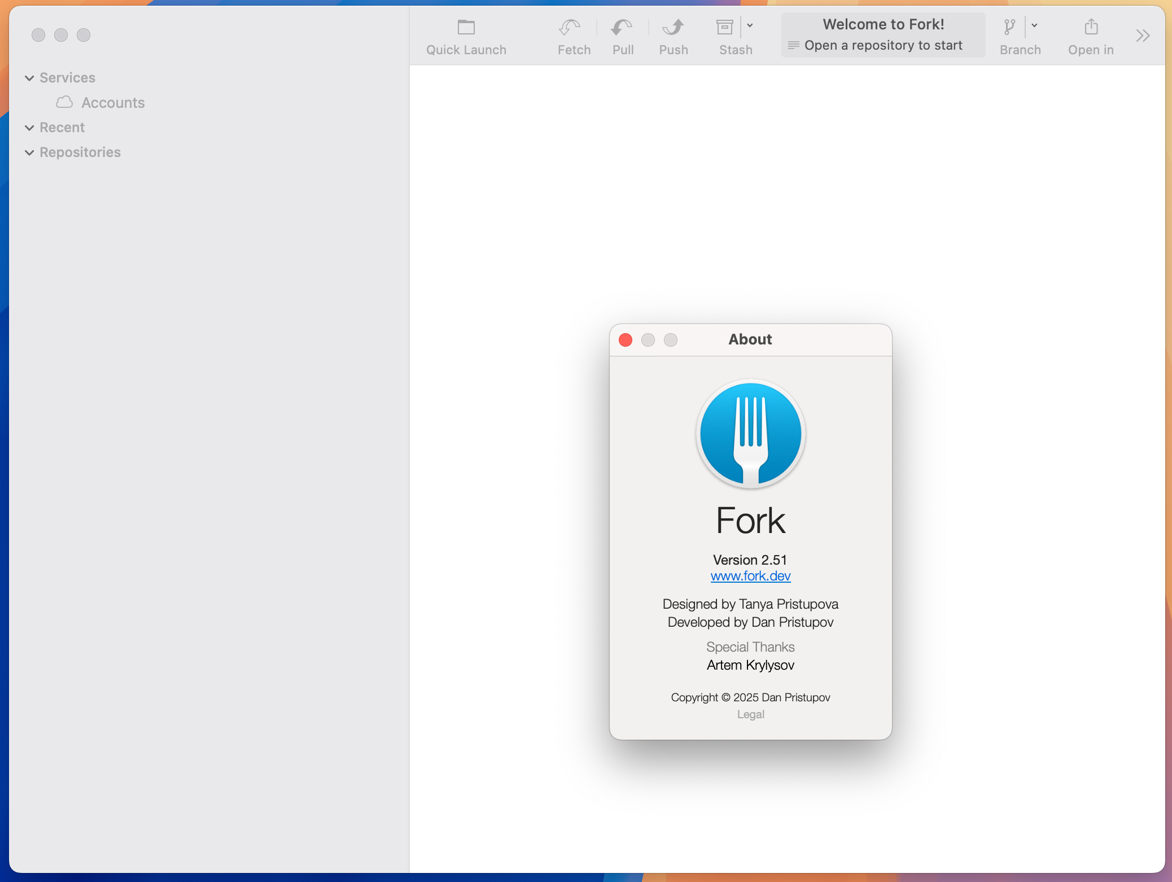The height and width of the screenshot is (882, 1172).
Task: Open the Branch dropdown arrow
Action: (1035, 25)
